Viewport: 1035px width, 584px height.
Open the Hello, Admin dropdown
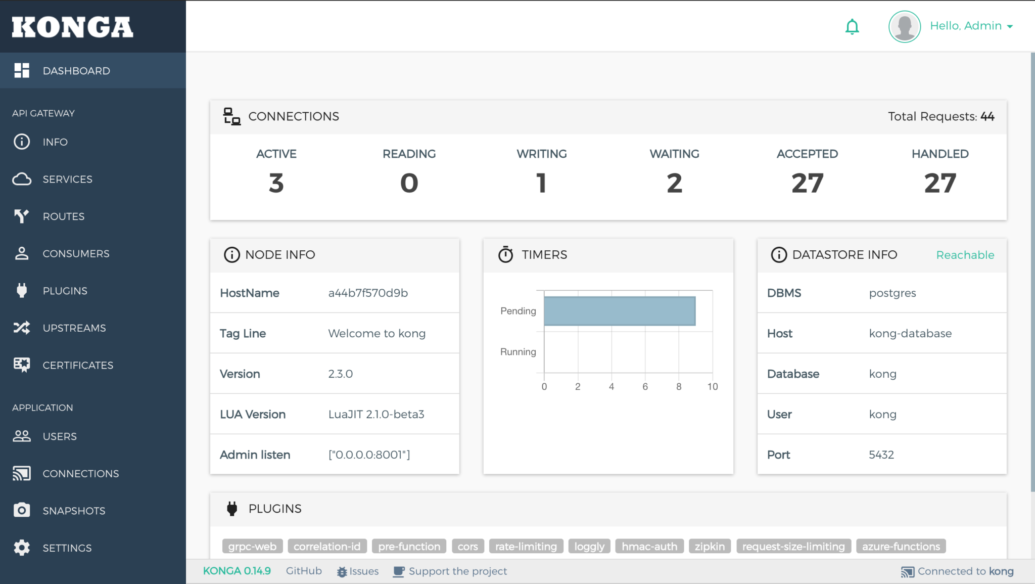pyautogui.click(x=968, y=26)
